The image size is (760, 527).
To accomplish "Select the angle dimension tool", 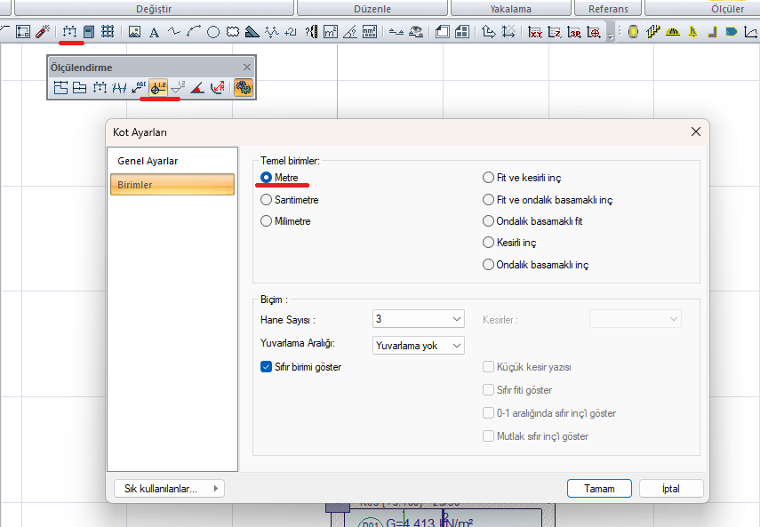I will coord(197,87).
